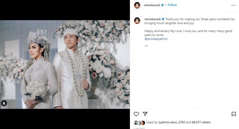This screenshot has width=239, height=129.
Task: Follow the reinobarack account
Action: [172, 5]
